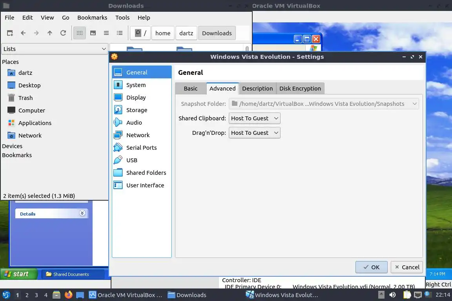Select the Advanced tab
The image size is (452, 301).
coord(222,89)
